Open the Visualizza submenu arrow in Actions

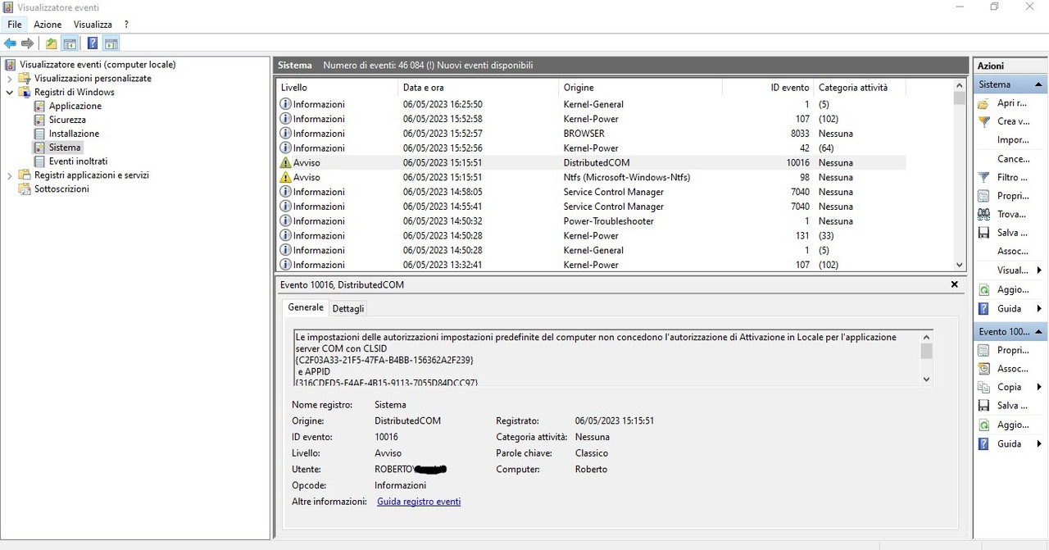1039,270
